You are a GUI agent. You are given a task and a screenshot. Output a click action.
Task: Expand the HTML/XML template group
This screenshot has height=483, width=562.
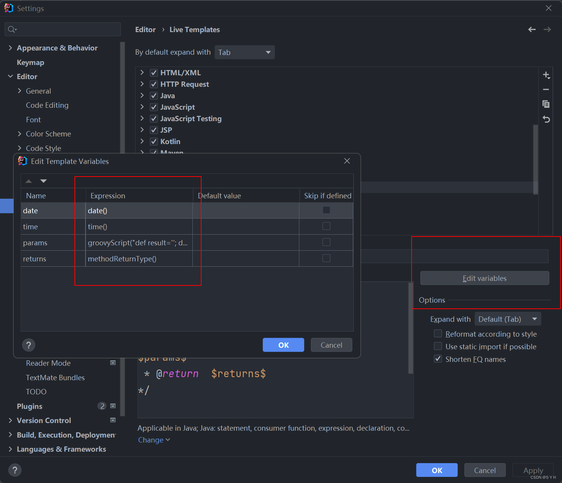(x=142, y=72)
